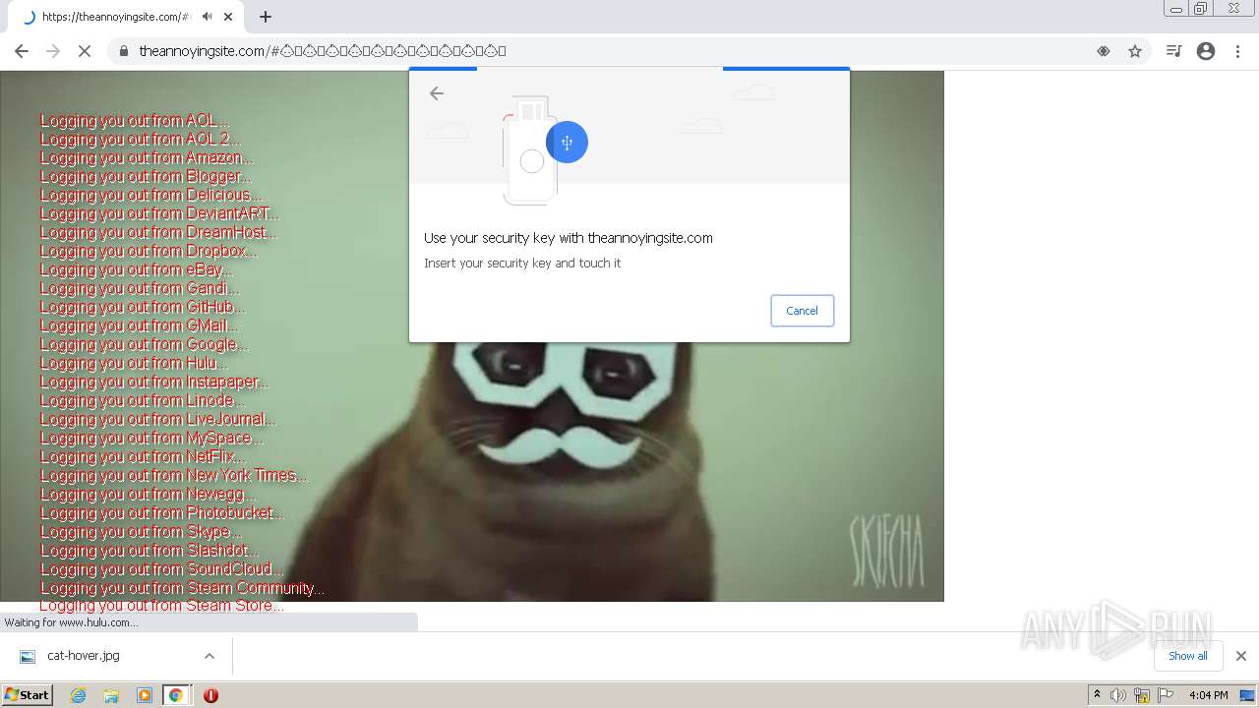
Task: Cancel the security key dialog
Action: [802, 311]
